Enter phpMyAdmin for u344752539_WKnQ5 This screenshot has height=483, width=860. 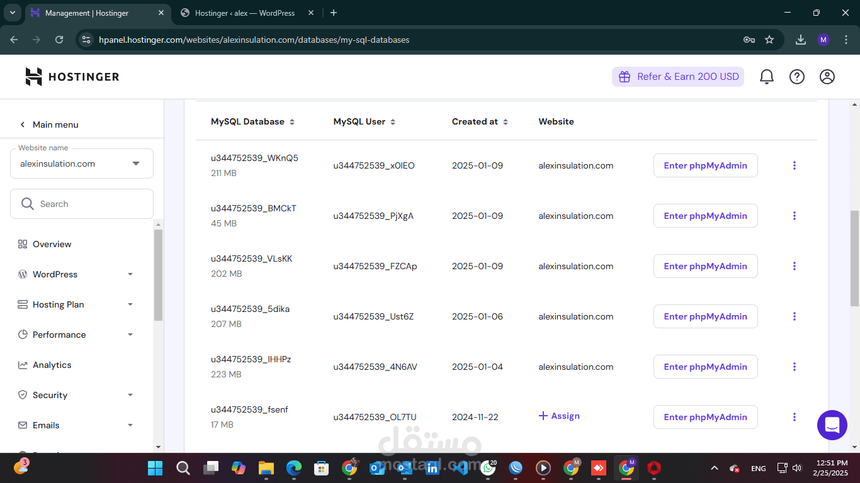coord(705,165)
